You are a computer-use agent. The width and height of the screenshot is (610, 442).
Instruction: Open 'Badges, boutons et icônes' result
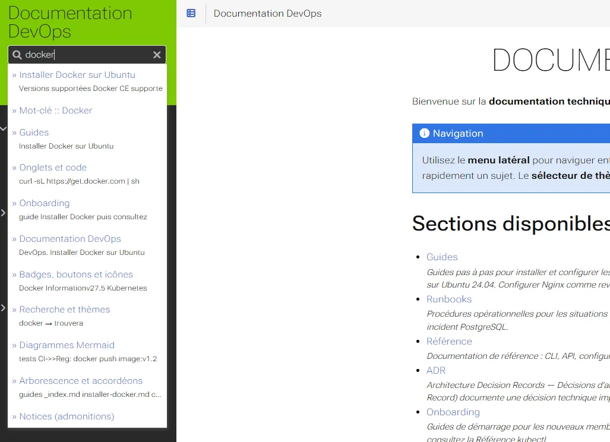pos(75,274)
